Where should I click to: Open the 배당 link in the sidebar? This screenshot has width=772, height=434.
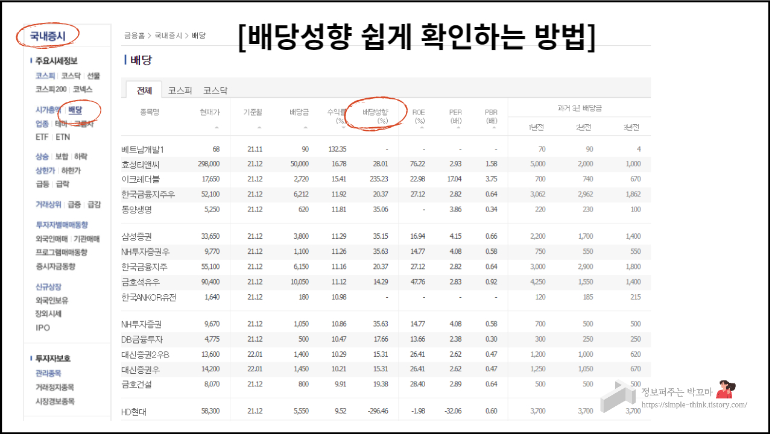click(75, 110)
